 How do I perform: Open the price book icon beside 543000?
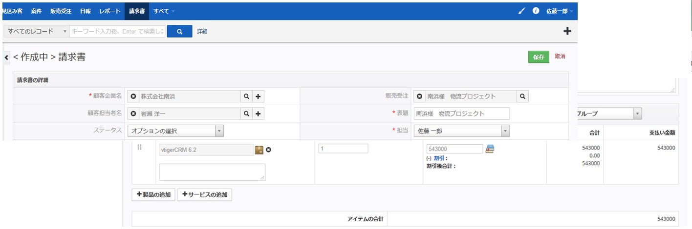tap(490, 149)
